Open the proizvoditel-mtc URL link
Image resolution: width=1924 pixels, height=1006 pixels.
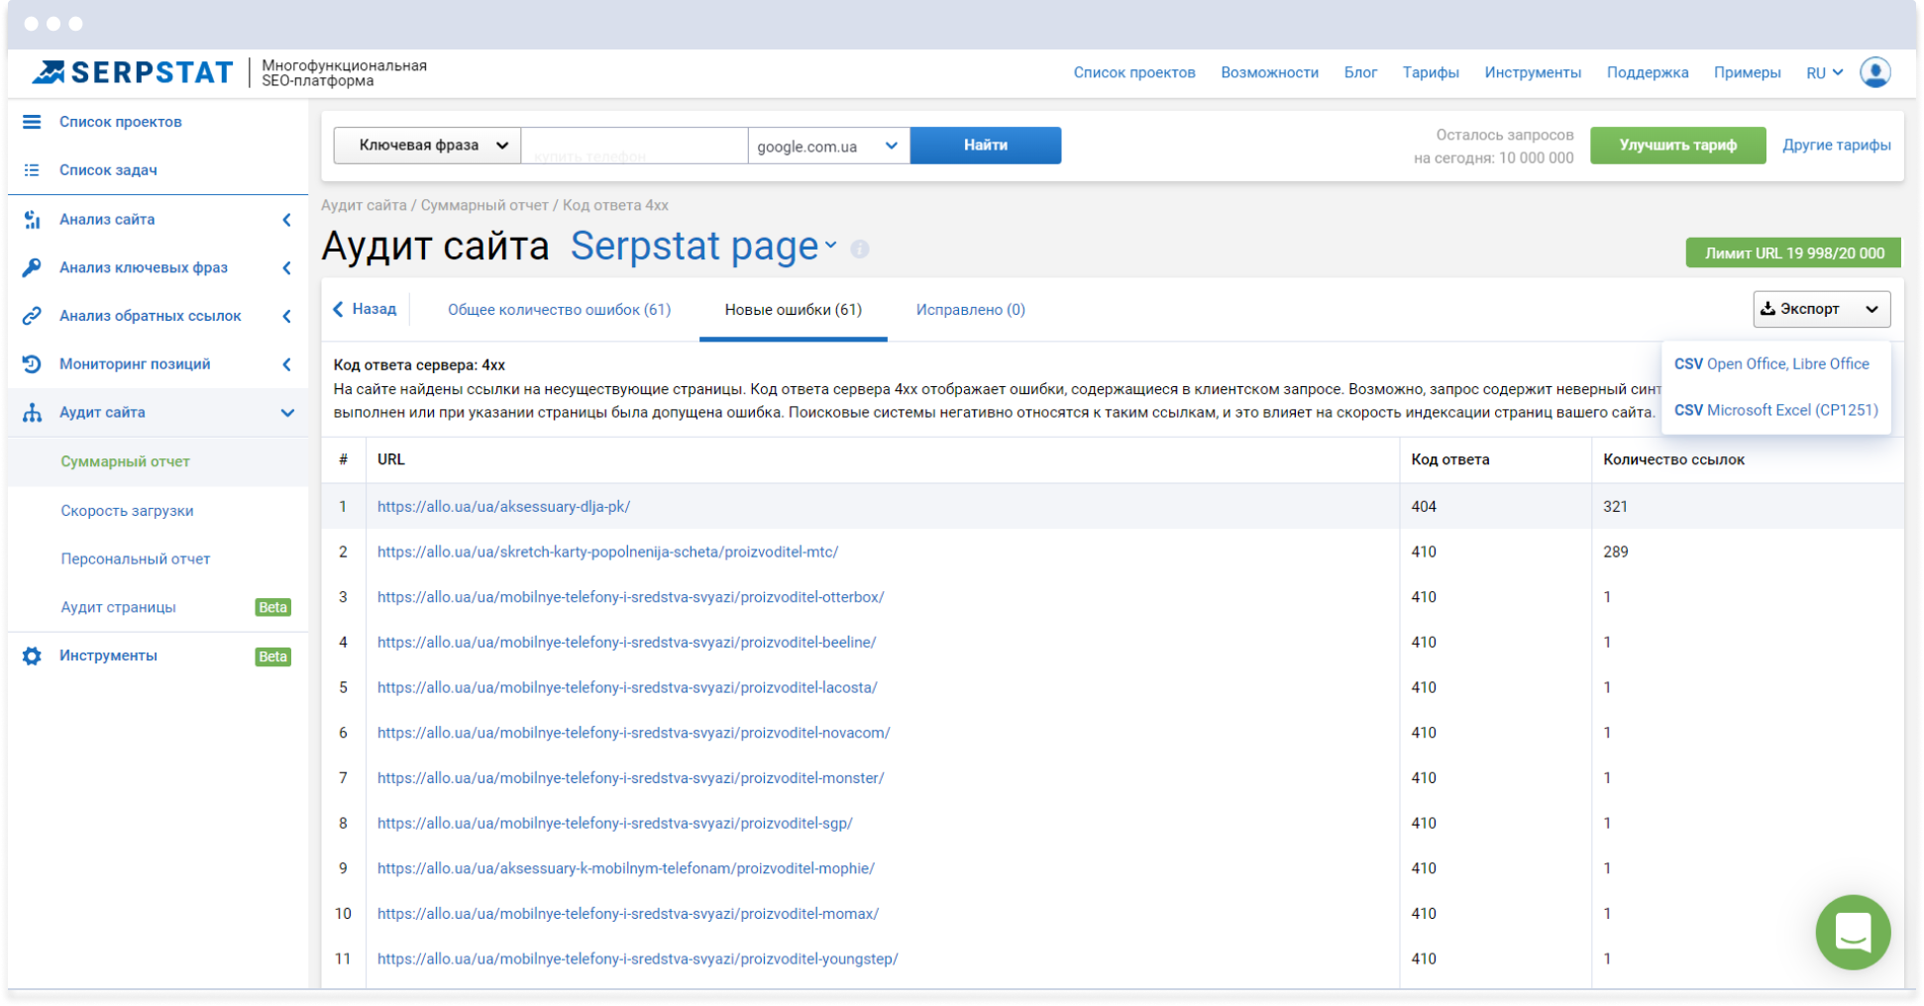click(607, 553)
